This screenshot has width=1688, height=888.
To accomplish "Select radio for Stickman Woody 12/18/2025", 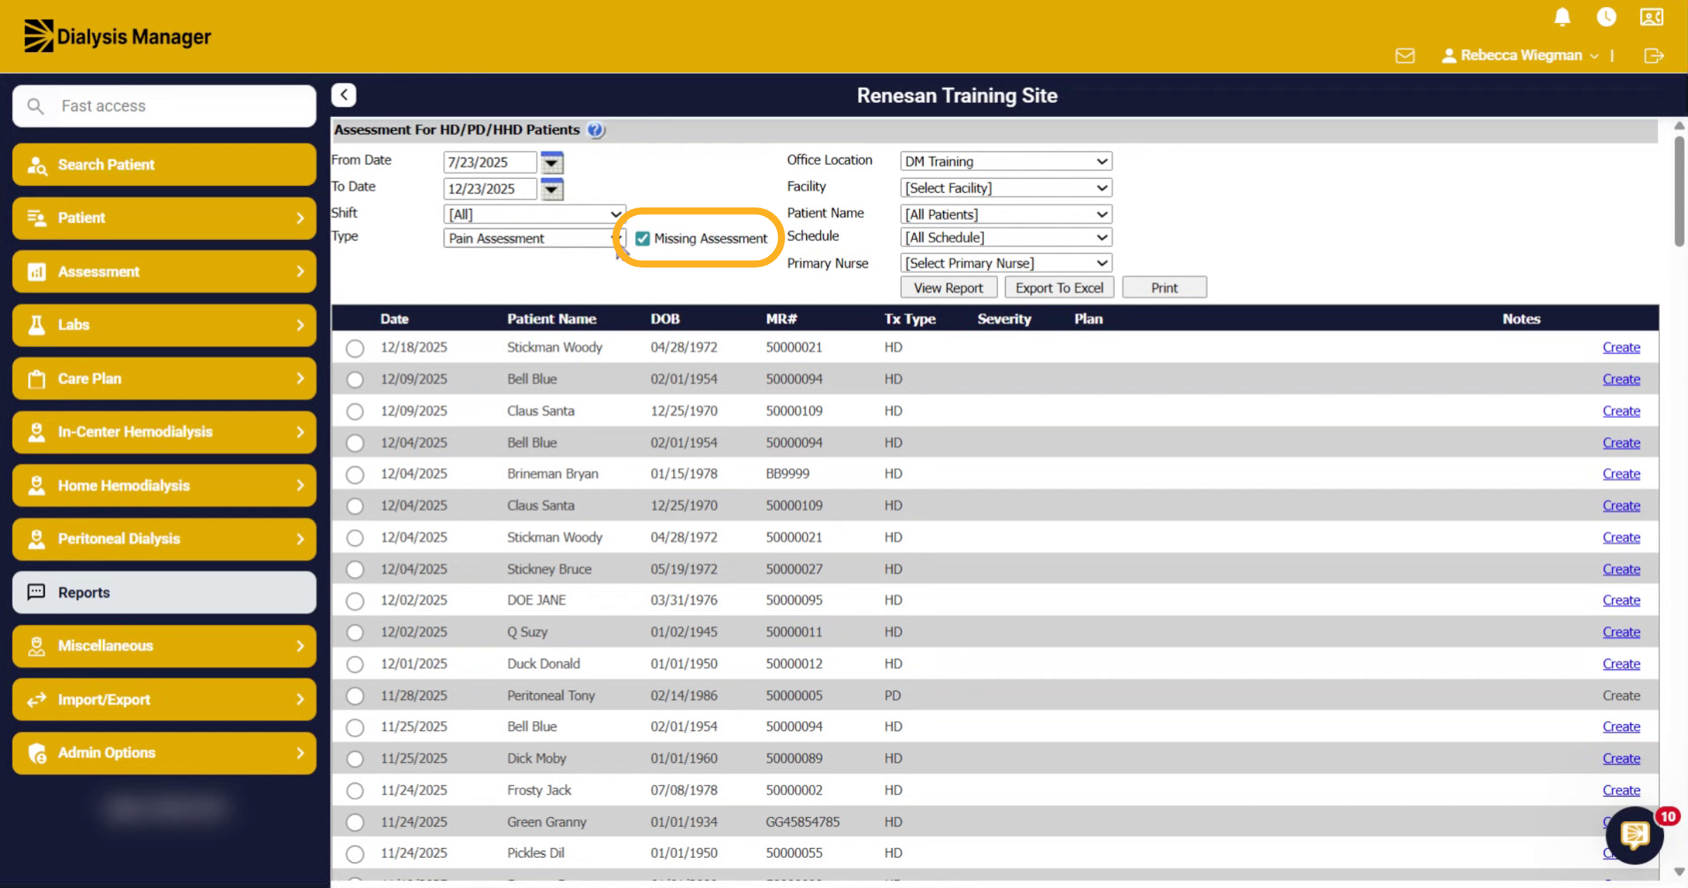I will coord(355,348).
